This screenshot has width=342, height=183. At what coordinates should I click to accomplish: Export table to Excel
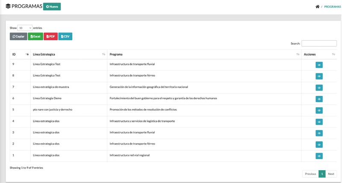(x=35, y=36)
